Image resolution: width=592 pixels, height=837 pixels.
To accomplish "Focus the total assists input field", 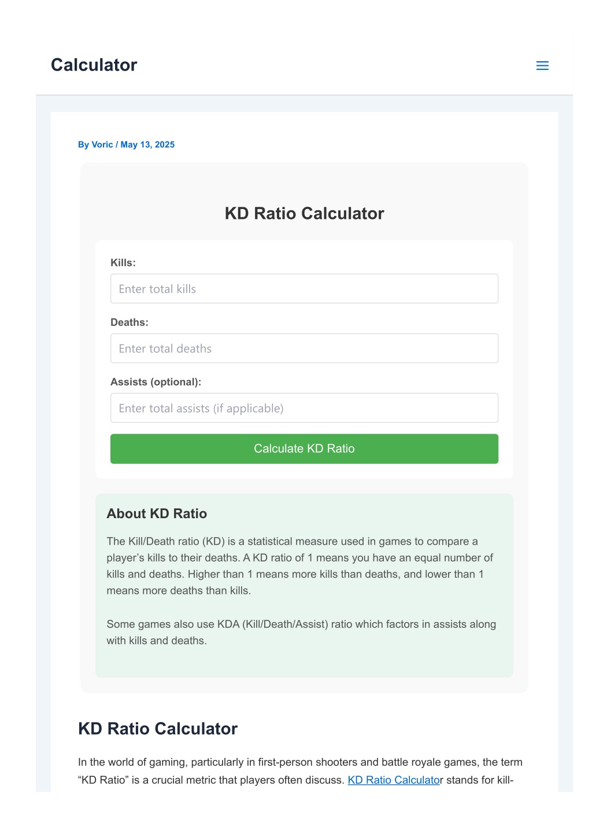I will (304, 408).
